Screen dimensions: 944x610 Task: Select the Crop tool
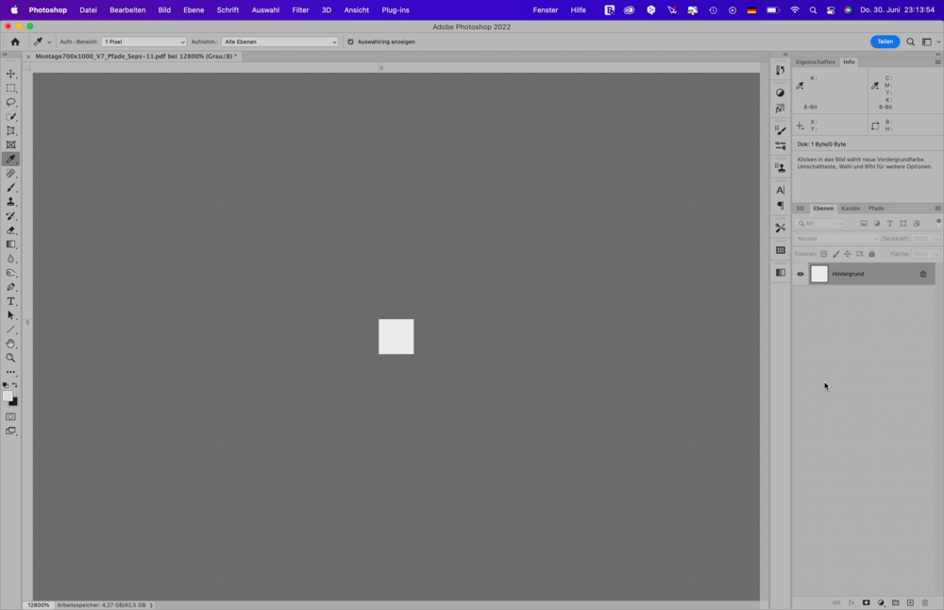10,130
